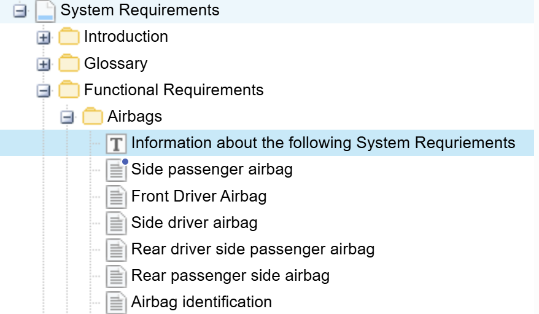The height and width of the screenshot is (314, 539).
Task: Click the Side passenger airbag requirement icon
Action: [x=116, y=170]
